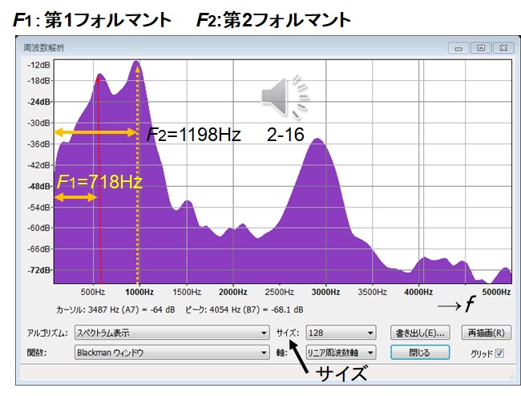The image size is (521, 396).
Task: Open the アルゴリズム dropdown showing スペクトラム表示
Action: click(x=172, y=332)
